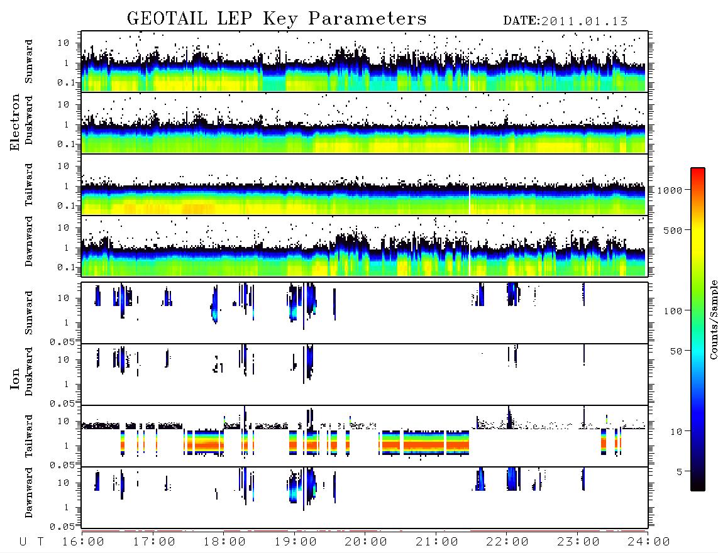
Task: Click the "50" color scale value
Action: (677, 351)
